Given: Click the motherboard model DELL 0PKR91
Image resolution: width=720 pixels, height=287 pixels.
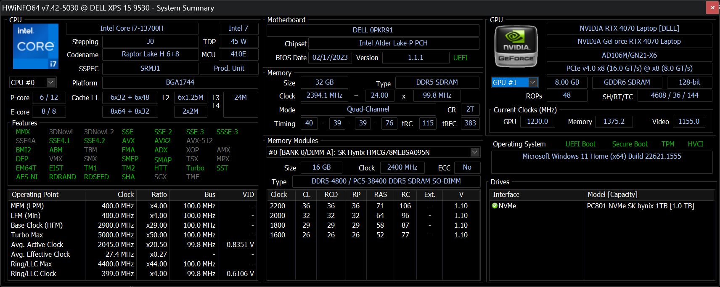Looking at the screenshot, I should [x=373, y=30].
